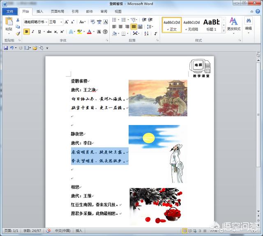Align the paragraph left
Screen dimensions: 263x236
coord(114,27)
